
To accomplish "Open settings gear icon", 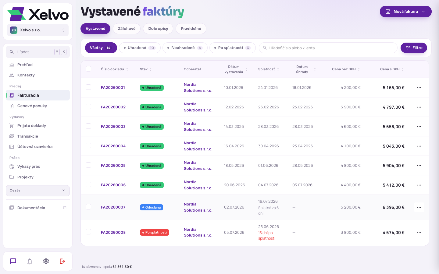I will coord(46,261).
